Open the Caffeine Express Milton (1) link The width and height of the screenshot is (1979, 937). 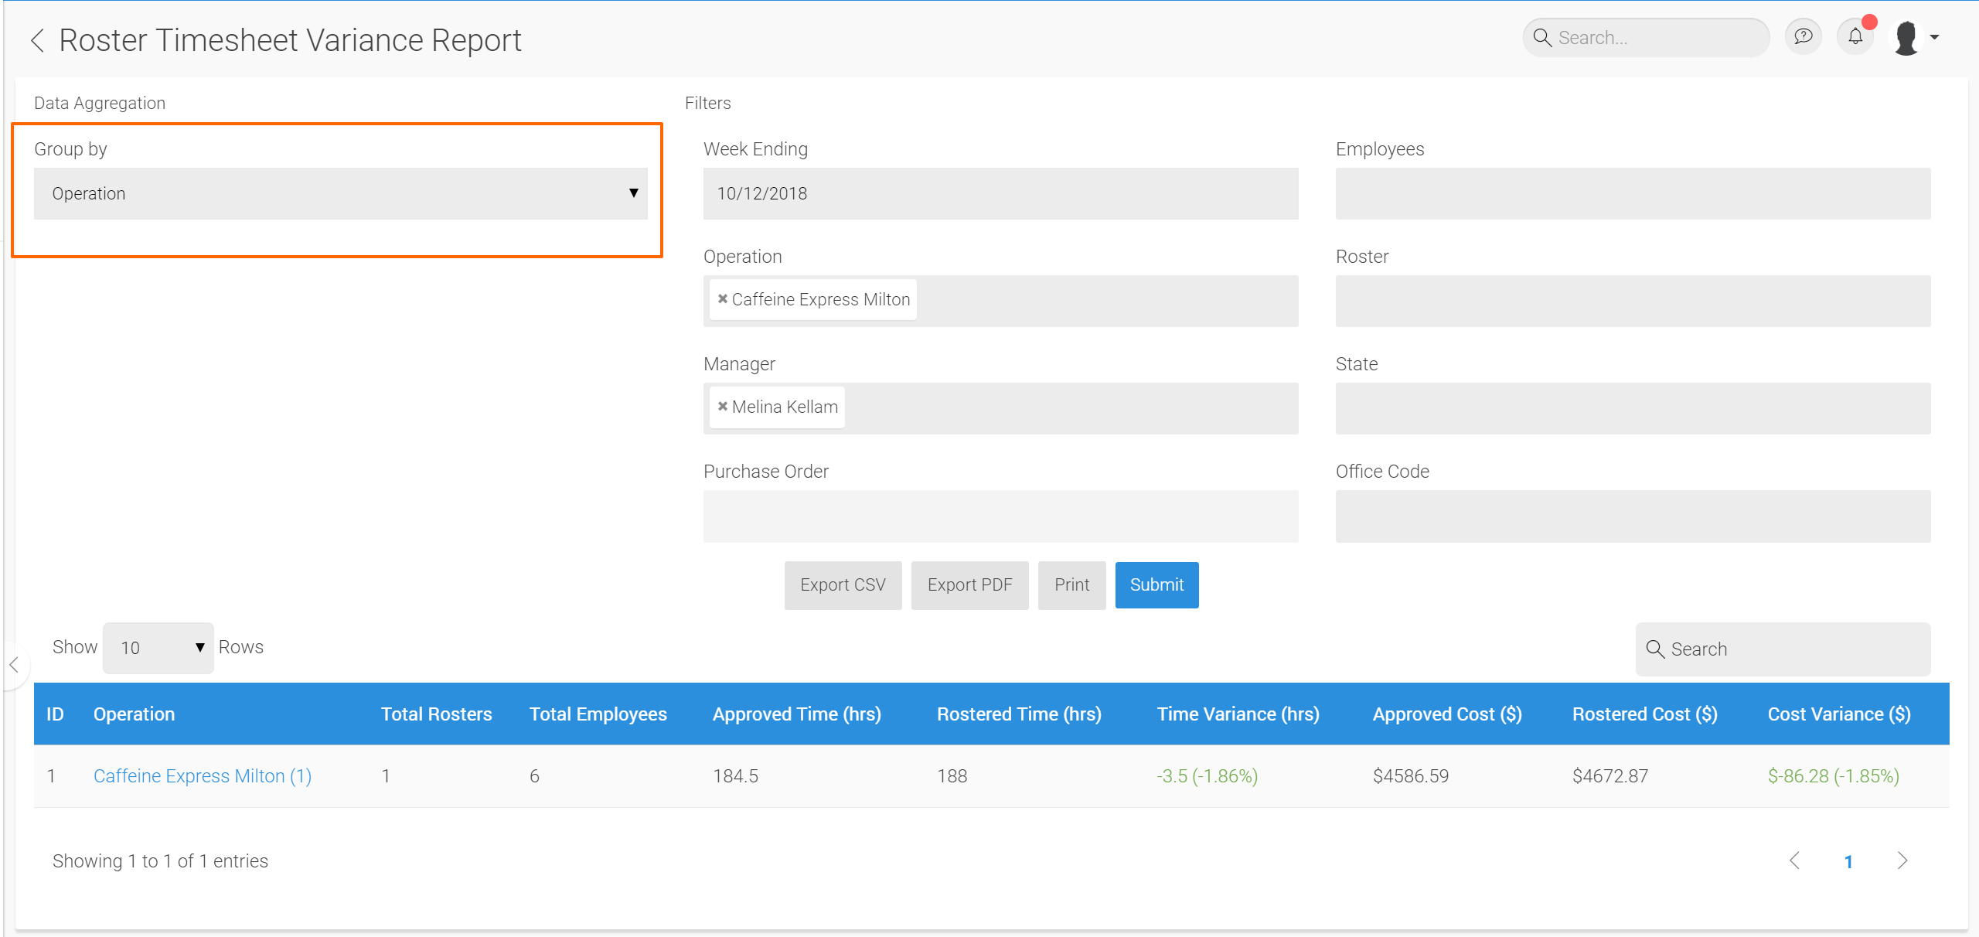click(203, 776)
